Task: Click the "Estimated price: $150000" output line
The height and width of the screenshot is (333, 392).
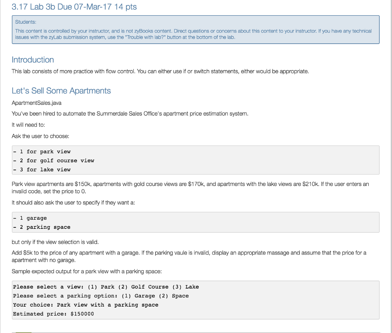Action: tap(53, 314)
